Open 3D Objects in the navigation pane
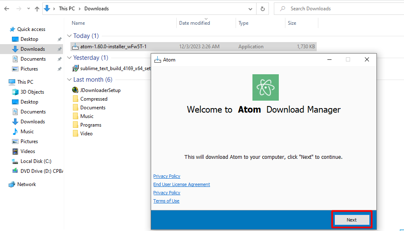Screen dimensions: 404x231 (x=32, y=92)
